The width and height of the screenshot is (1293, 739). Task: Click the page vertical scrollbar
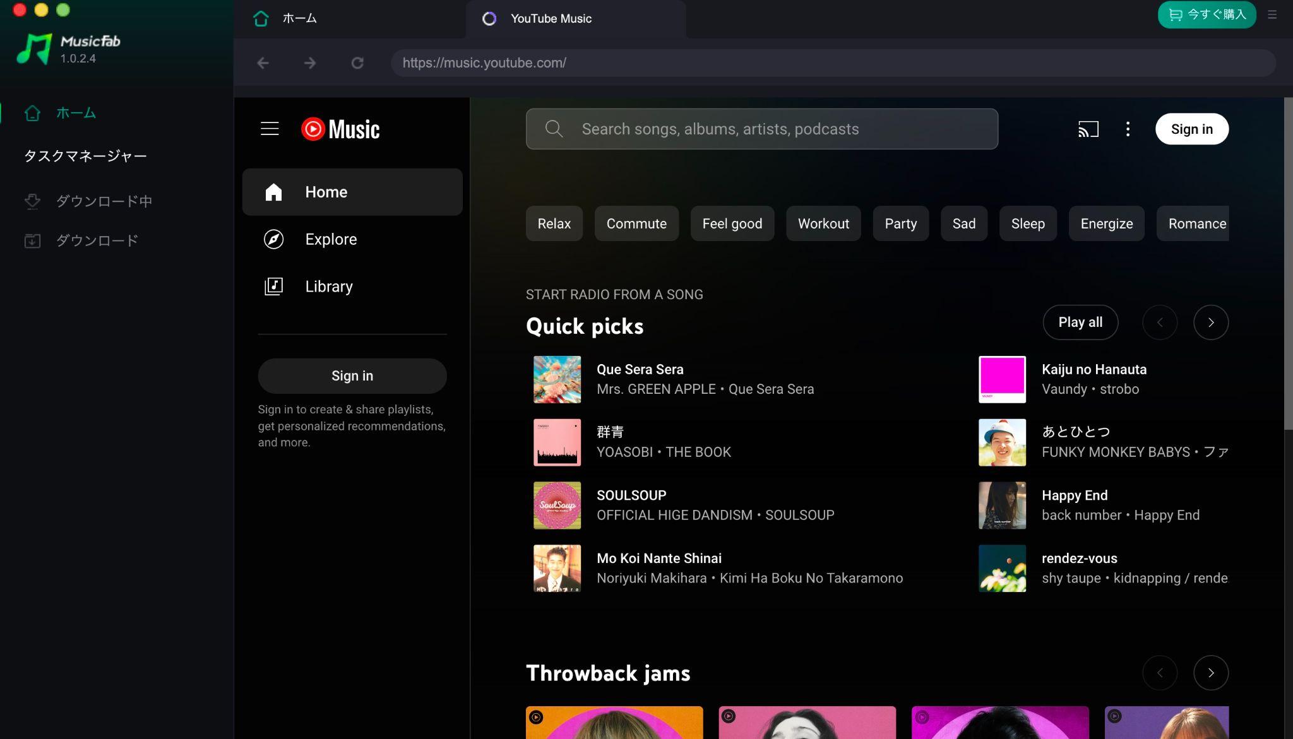coord(1288,264)
